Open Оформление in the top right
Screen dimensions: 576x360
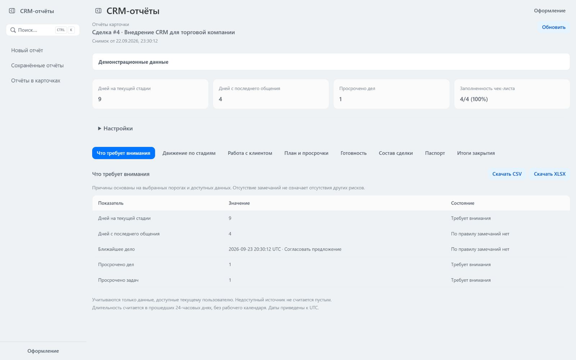pyautogui.click(x=549, y=11)
